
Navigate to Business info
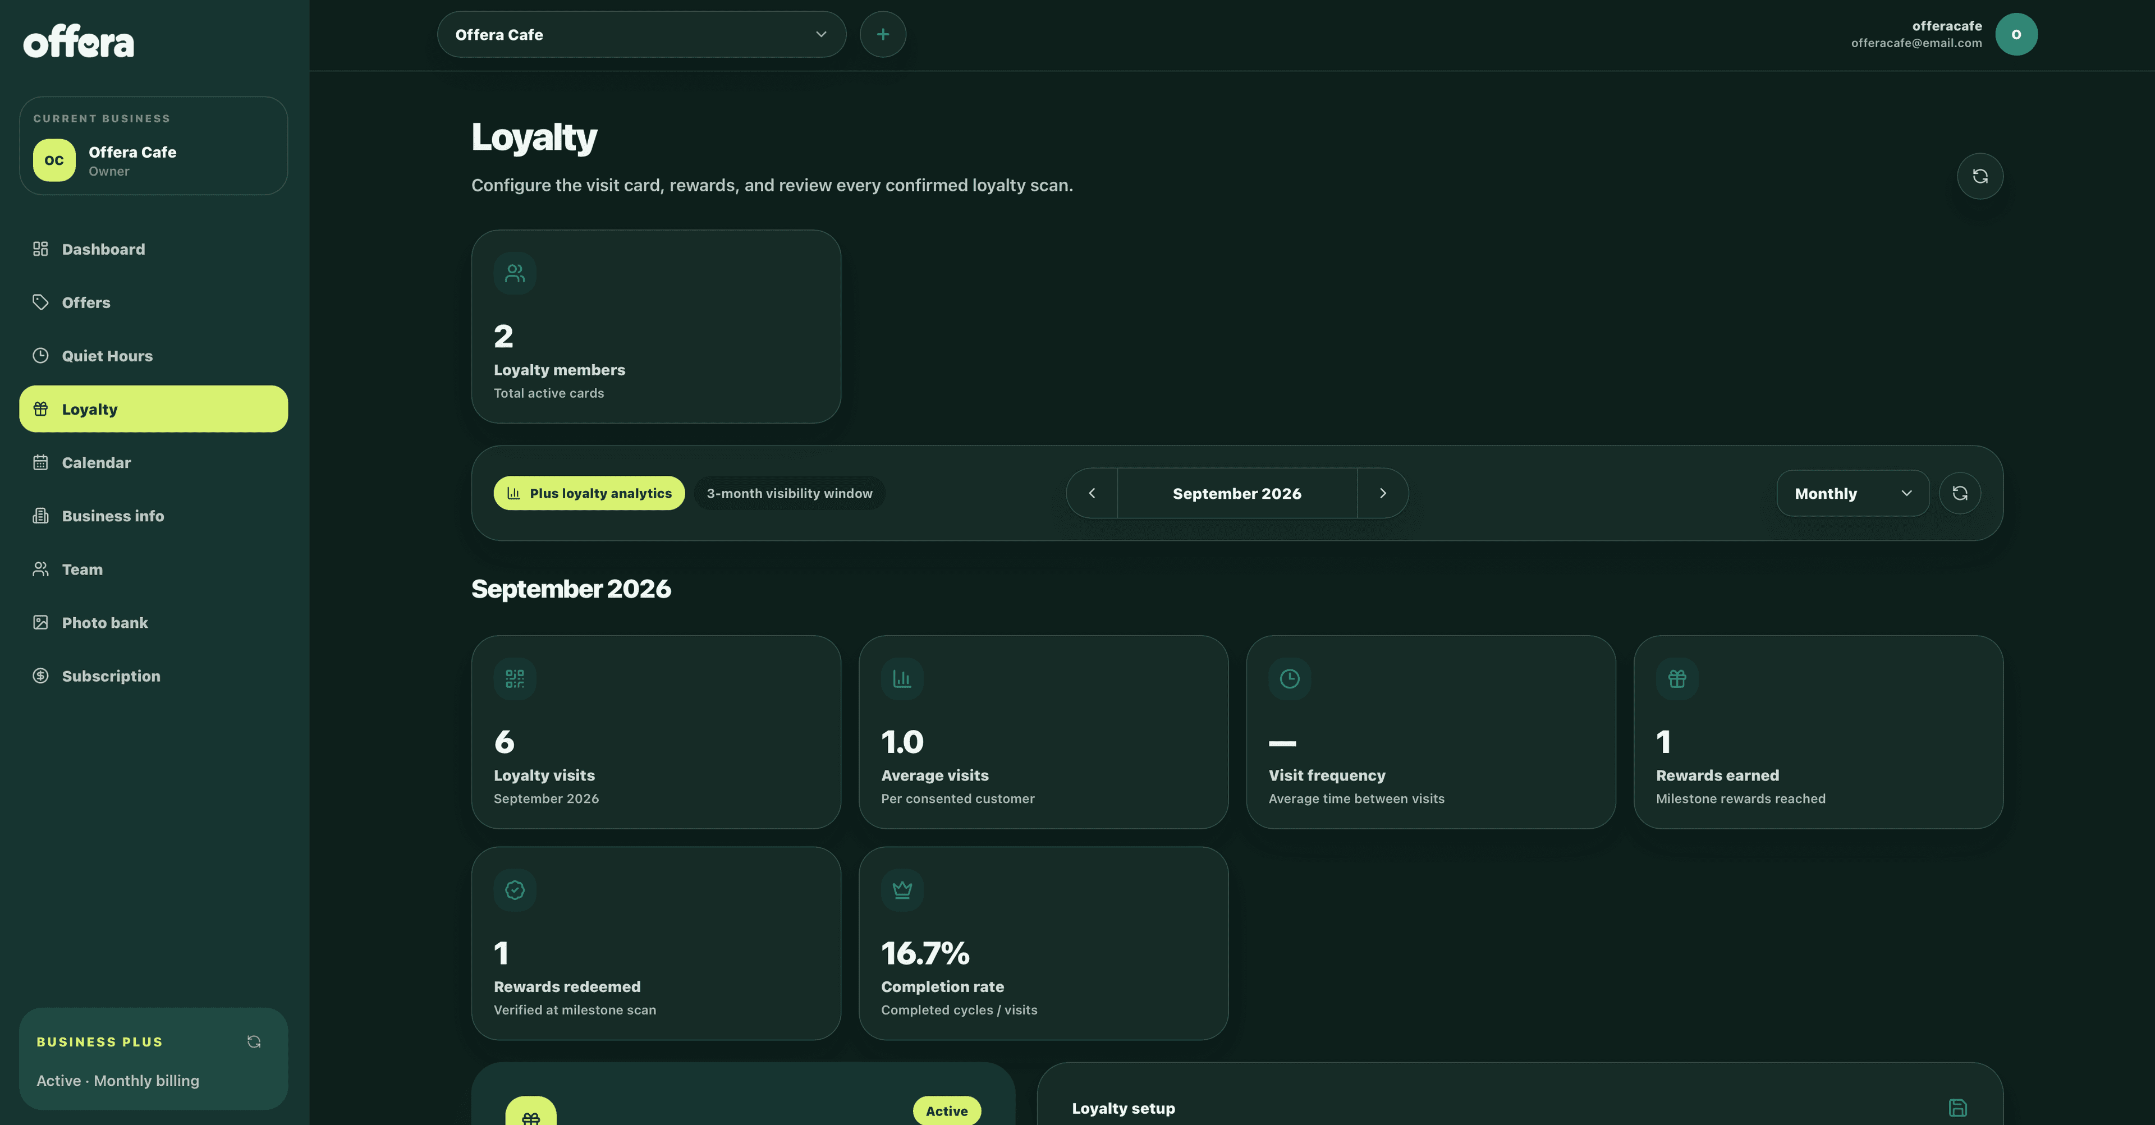153,516
